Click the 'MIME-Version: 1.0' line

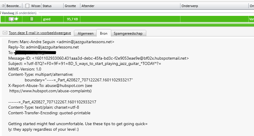tap(25, 69)
